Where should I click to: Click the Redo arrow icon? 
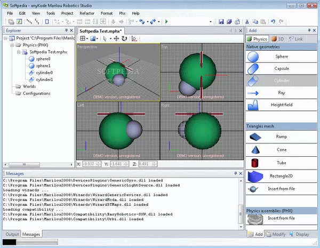pyautogui.click(x=281, y=21)
